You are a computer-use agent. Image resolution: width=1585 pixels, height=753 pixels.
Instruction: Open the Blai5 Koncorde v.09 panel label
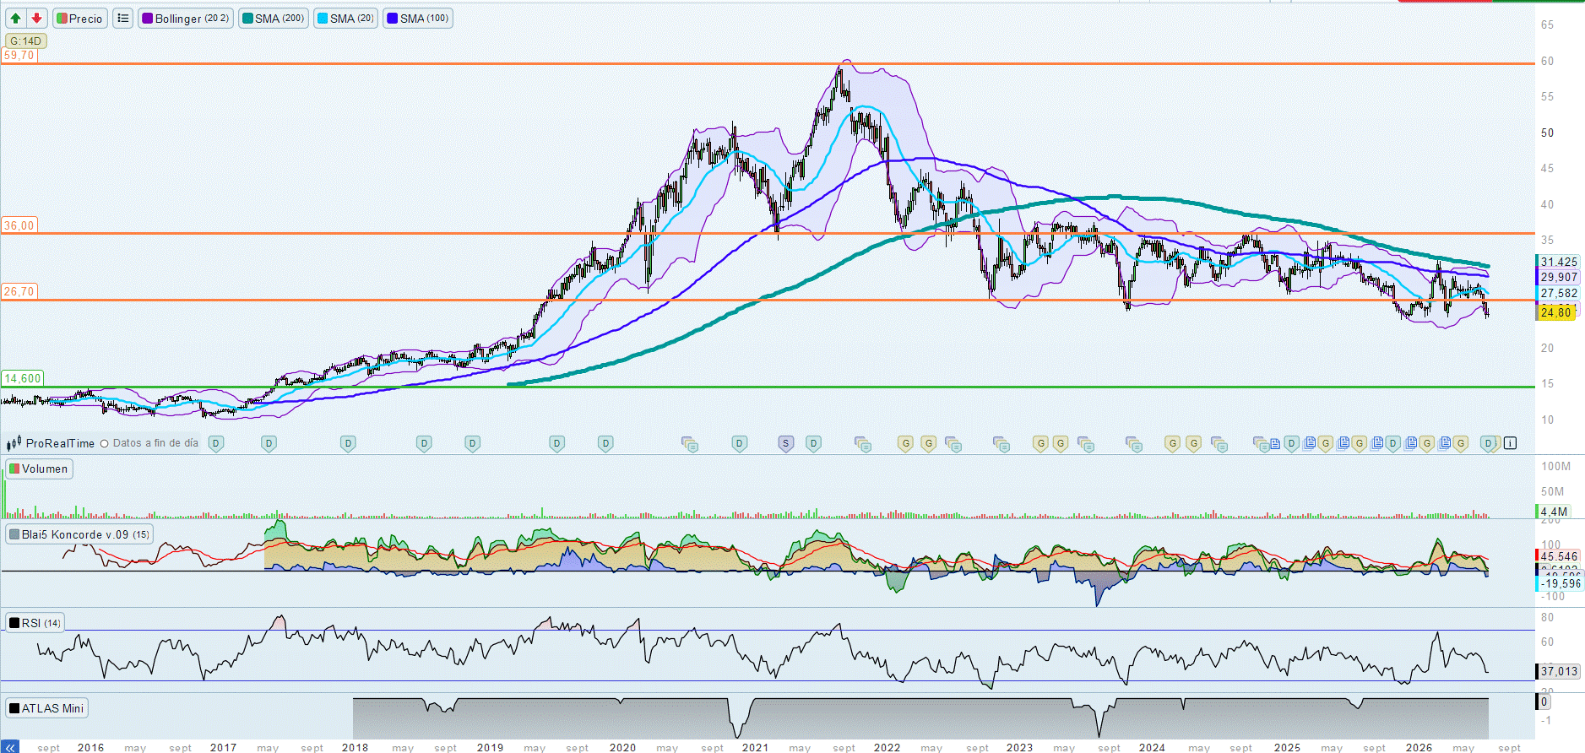[79, 534]
